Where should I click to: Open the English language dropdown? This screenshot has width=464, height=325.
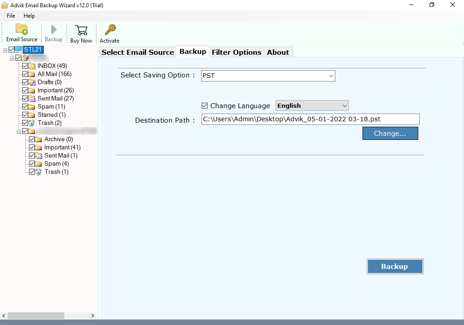(312, 105)
